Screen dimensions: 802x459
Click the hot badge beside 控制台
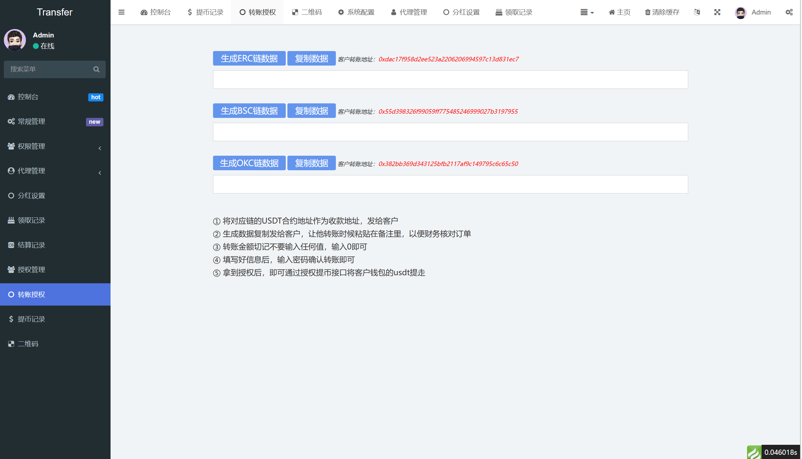tap(96, 97)
